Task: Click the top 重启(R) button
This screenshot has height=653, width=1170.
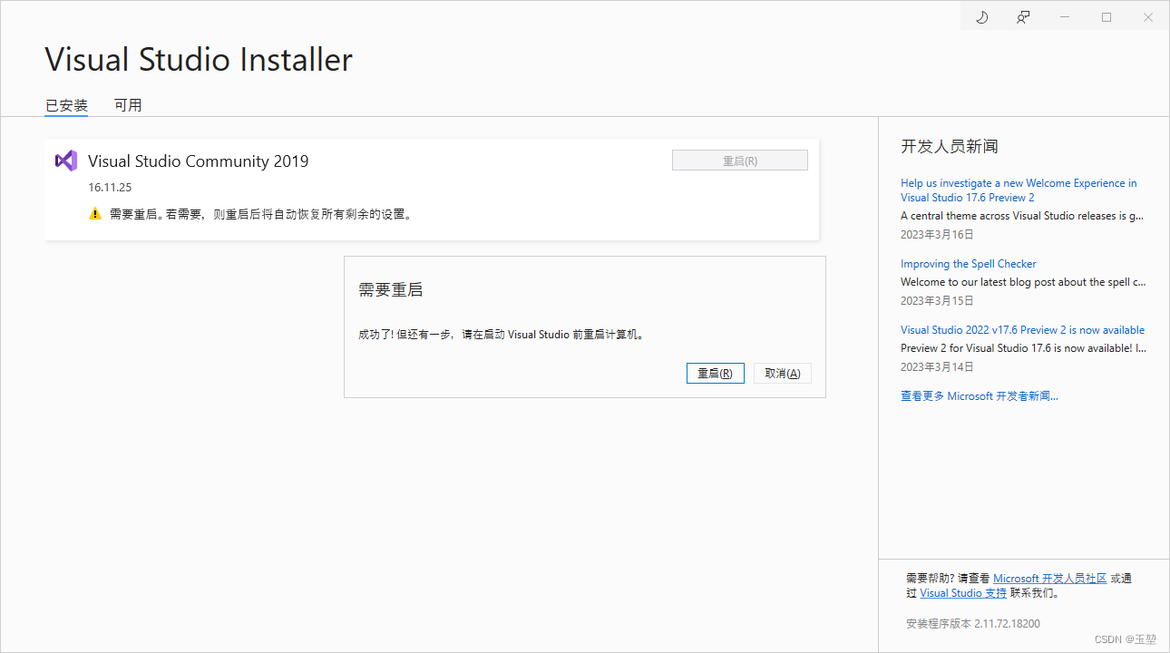Action: point(739,160)
